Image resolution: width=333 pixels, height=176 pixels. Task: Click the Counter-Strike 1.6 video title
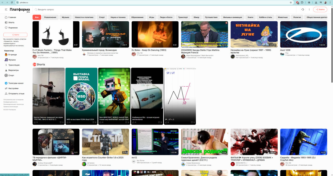click(x=103, y=159)
